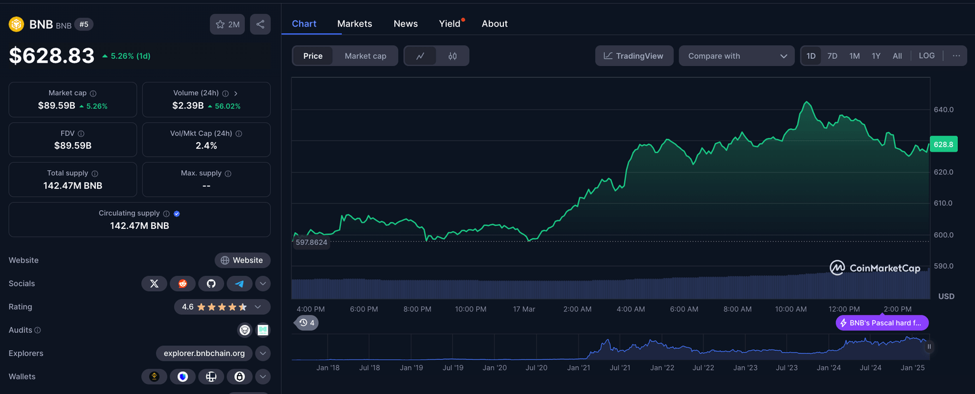This screenshot has height=394, width=975.
Task: Open BNB's GitHub page
Action: [x=211, y=283]
